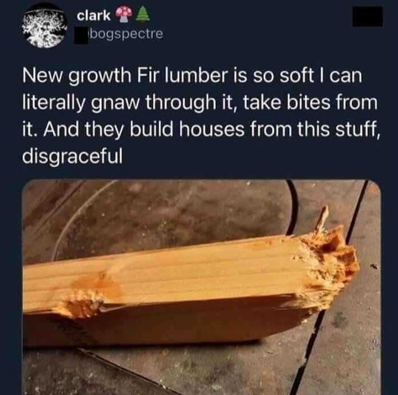Click the words "New growth" starting the tweet
The width and height of the screenshot is (398, 395).
click(77, 77)
